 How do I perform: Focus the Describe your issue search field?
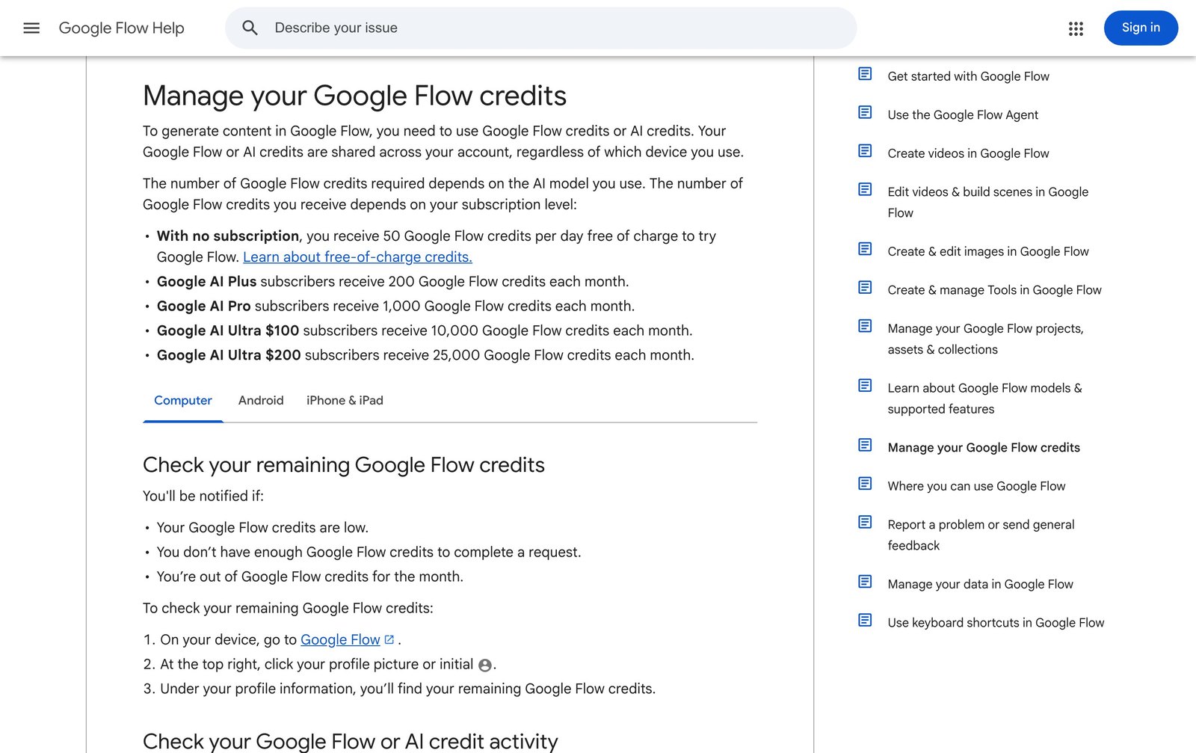pos(541,28)
